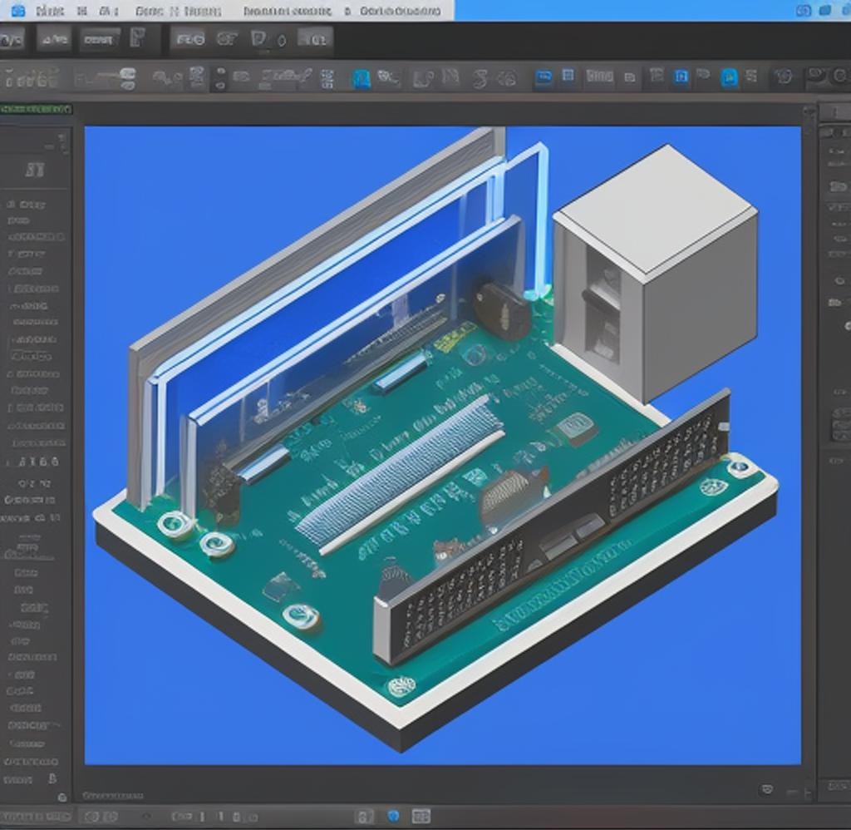Image resolution: width=851 pixels, height=830 pixels.
Task: Click the blue play-arrow square icon in the toolbar
Action: click(681, 77)
